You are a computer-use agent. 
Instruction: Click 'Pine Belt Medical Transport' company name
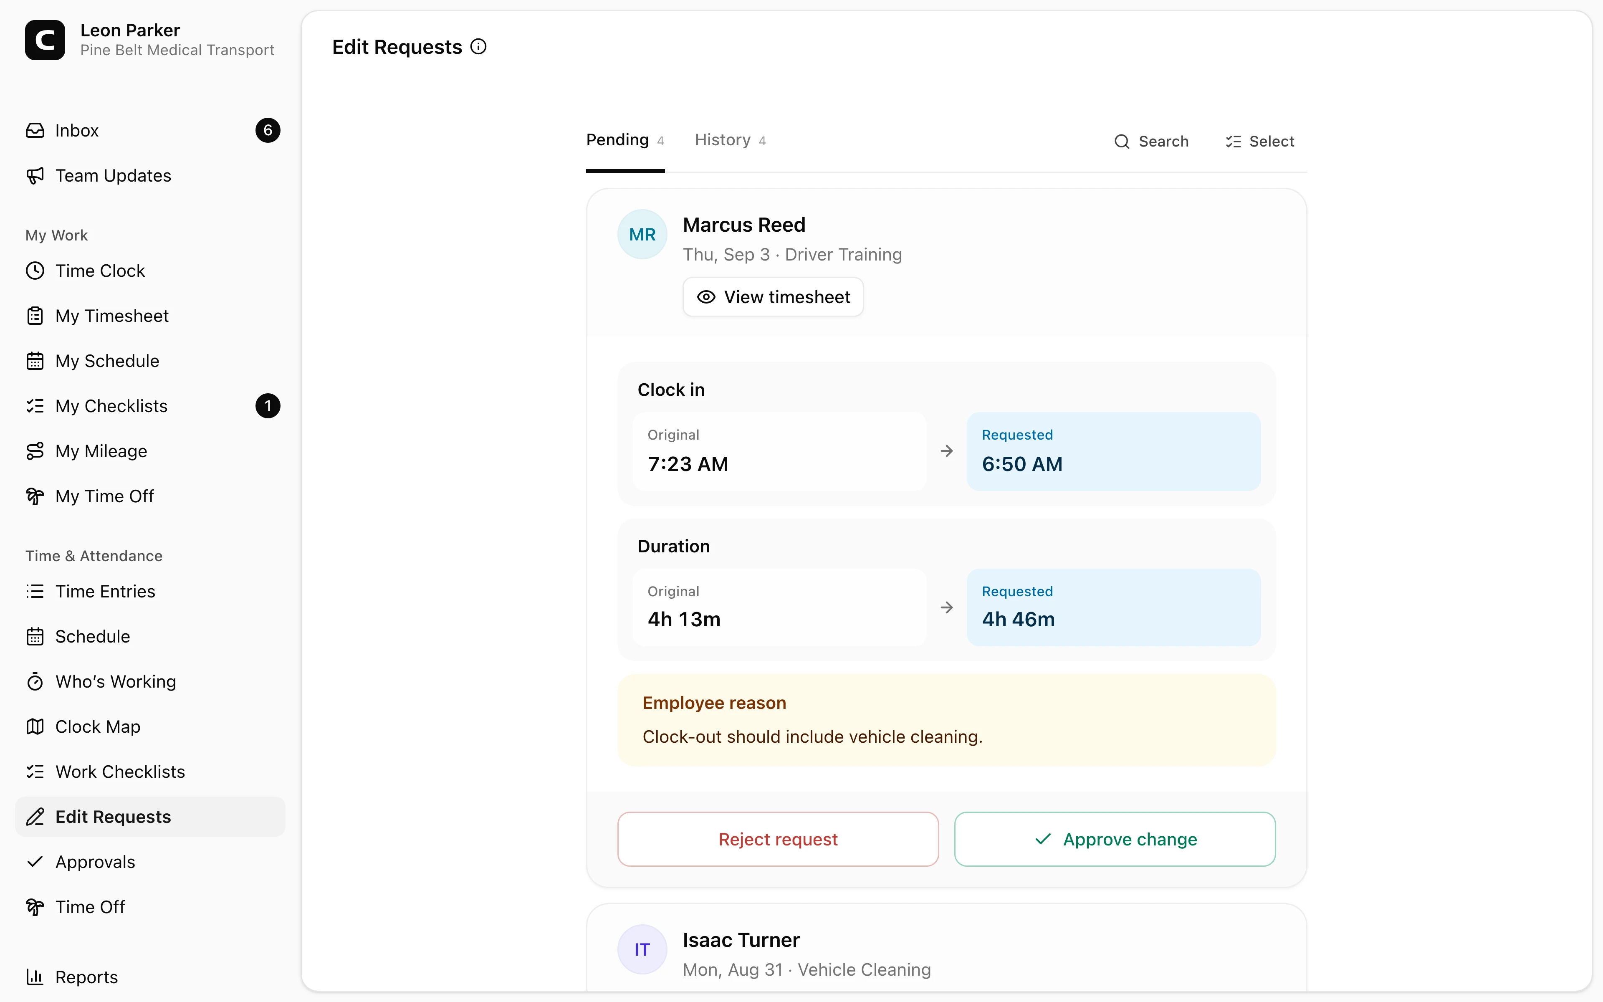tap(177, 51)
